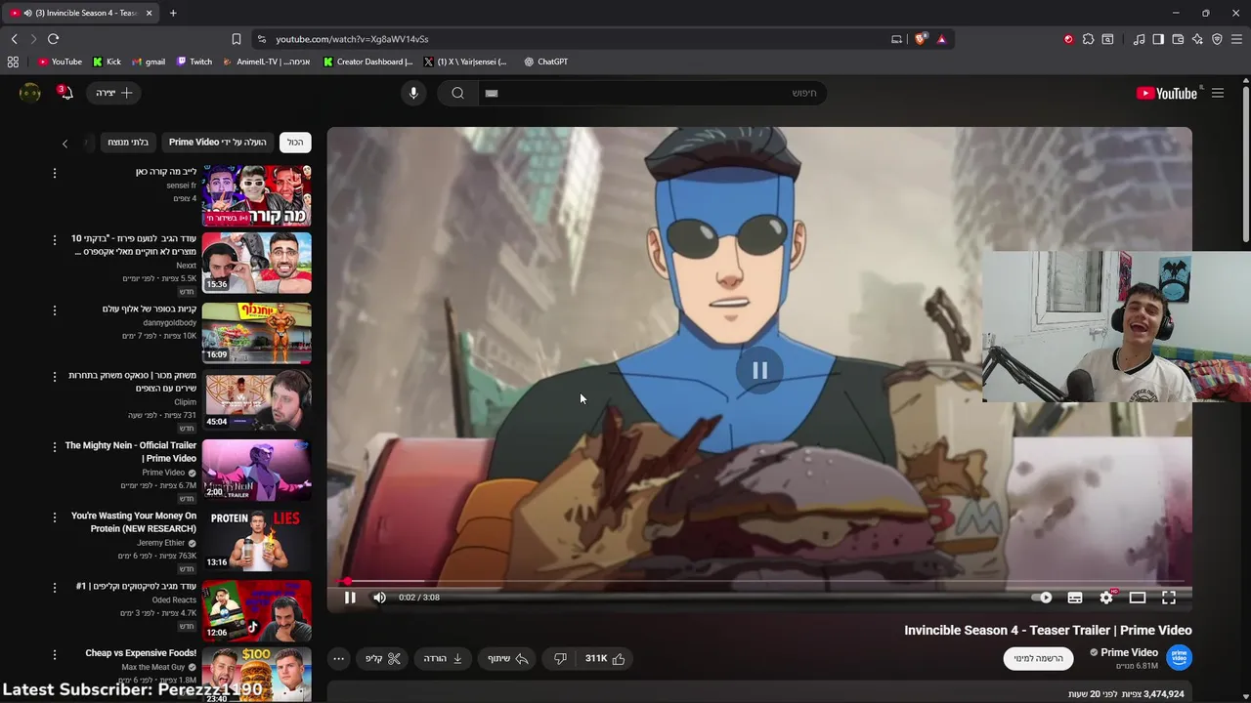
Task: Open more actions ellipsis below the video
Action: point(338,659)
